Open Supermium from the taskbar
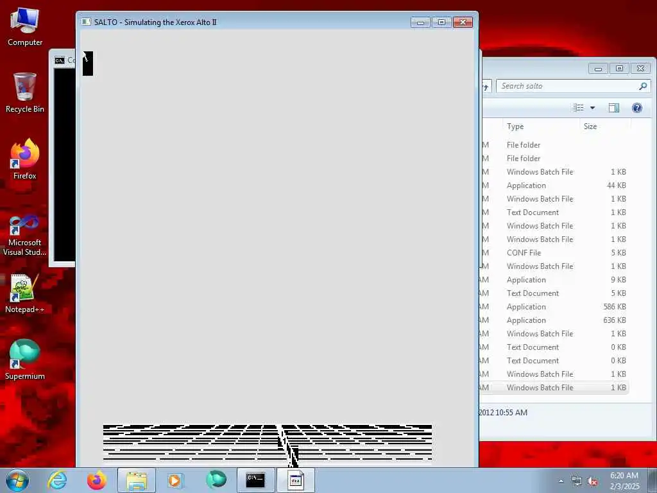The image size is (657, 493). 216,480
